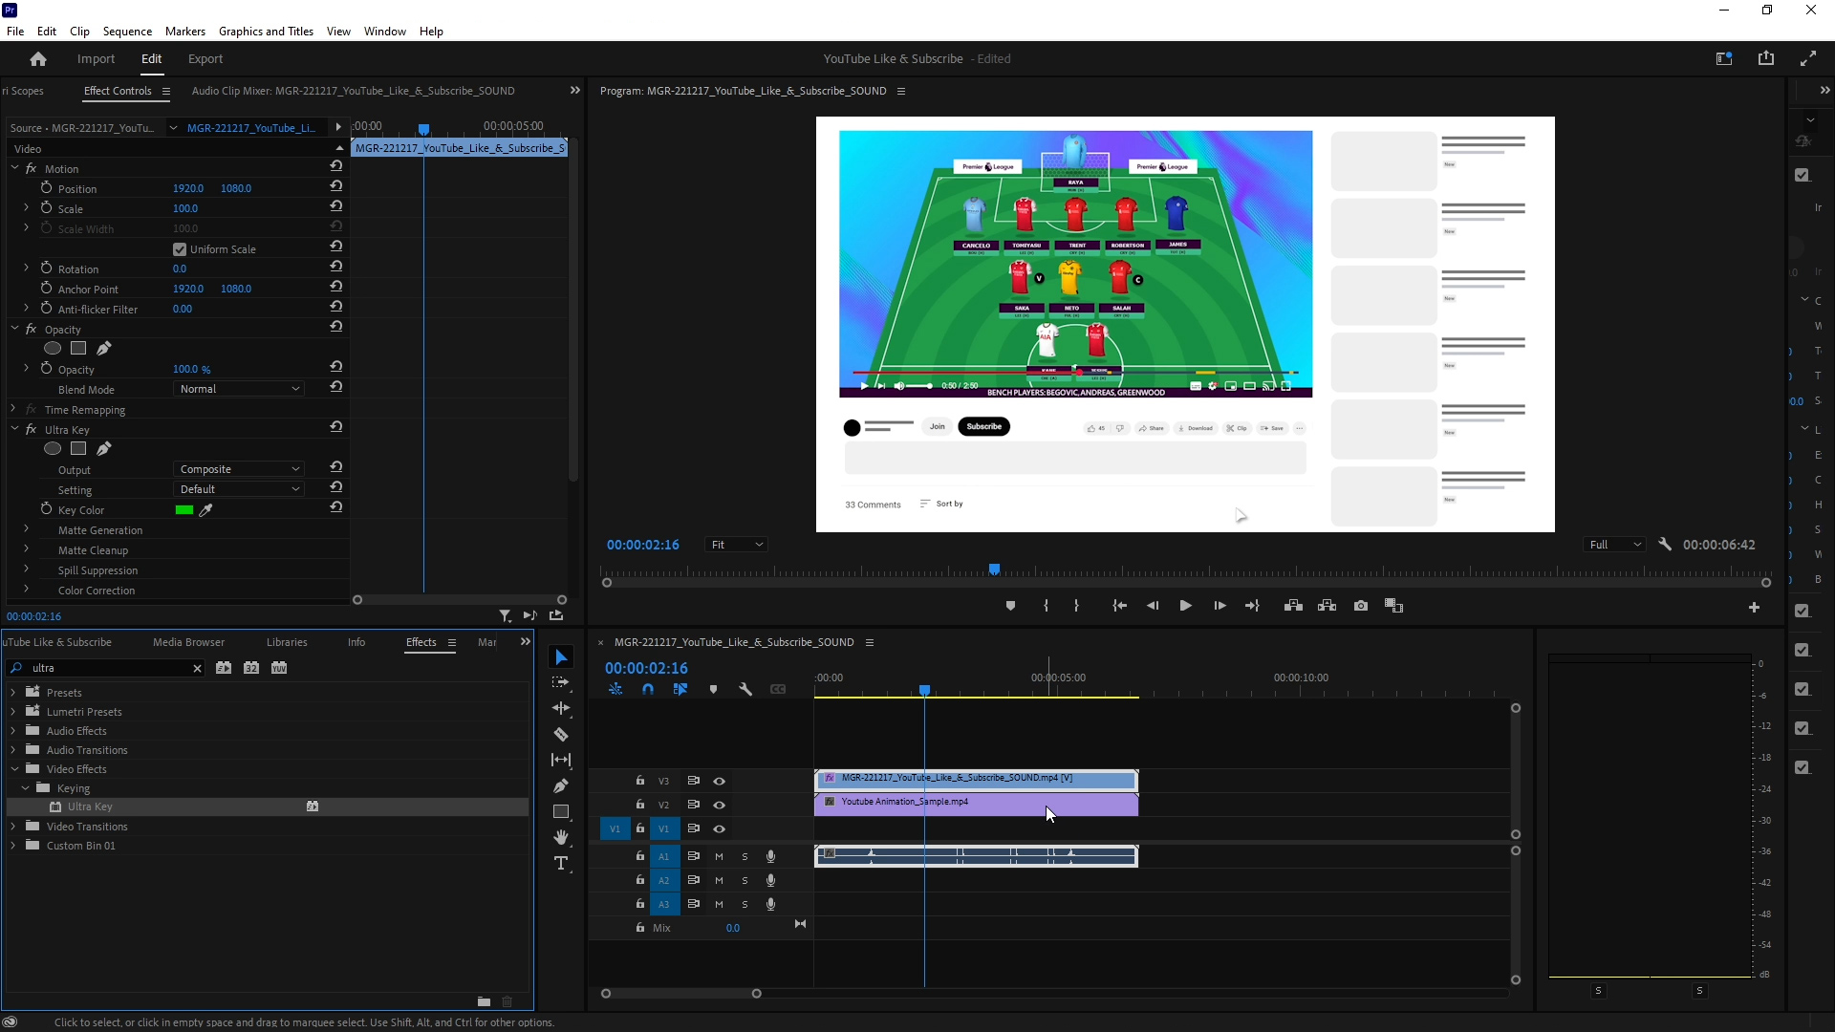Expand the Matte Generation section
This screenshot has width=1835, height=1032.
[25, 529]
